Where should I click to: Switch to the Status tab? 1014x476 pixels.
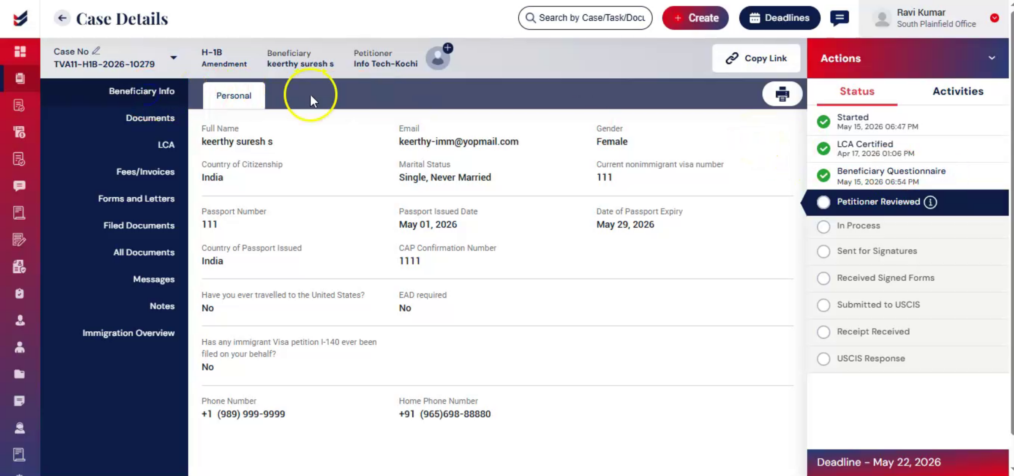[x=857, y=91]
